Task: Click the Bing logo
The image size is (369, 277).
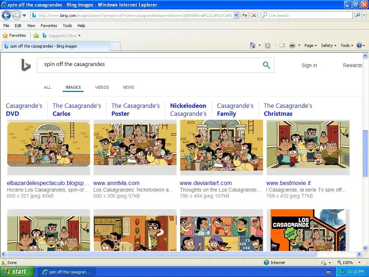Action: (x=26, y=65)
